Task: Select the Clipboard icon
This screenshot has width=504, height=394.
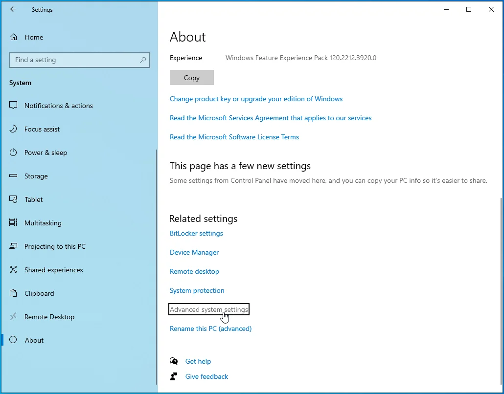Action: click(x=13, y=293)
